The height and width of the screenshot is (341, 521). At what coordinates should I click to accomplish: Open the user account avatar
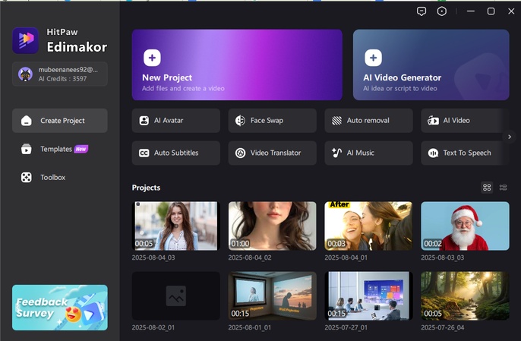pos(25,74)
